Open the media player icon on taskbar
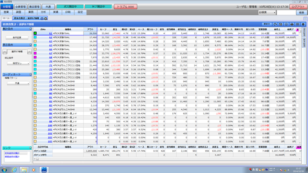Image resolution: width=308 pixels, height=173 pixels. pos(34,170)
